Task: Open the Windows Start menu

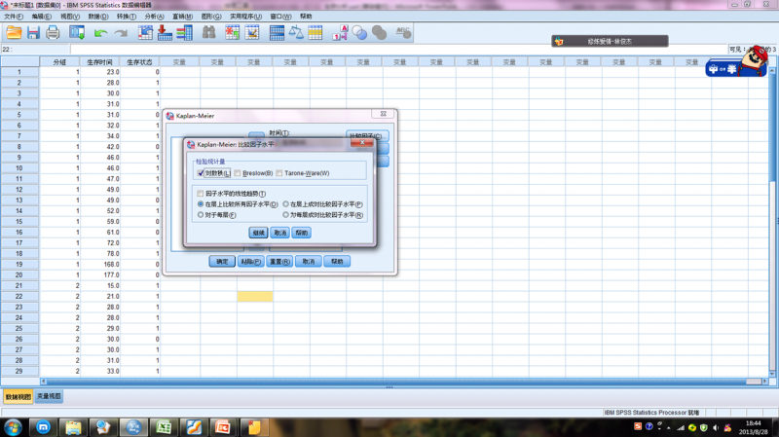Action: (14, 427)
